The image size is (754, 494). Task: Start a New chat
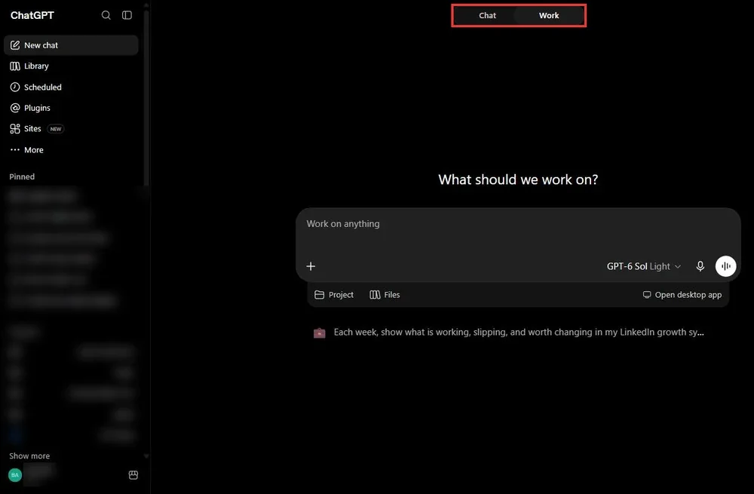(x=71, y=45)
